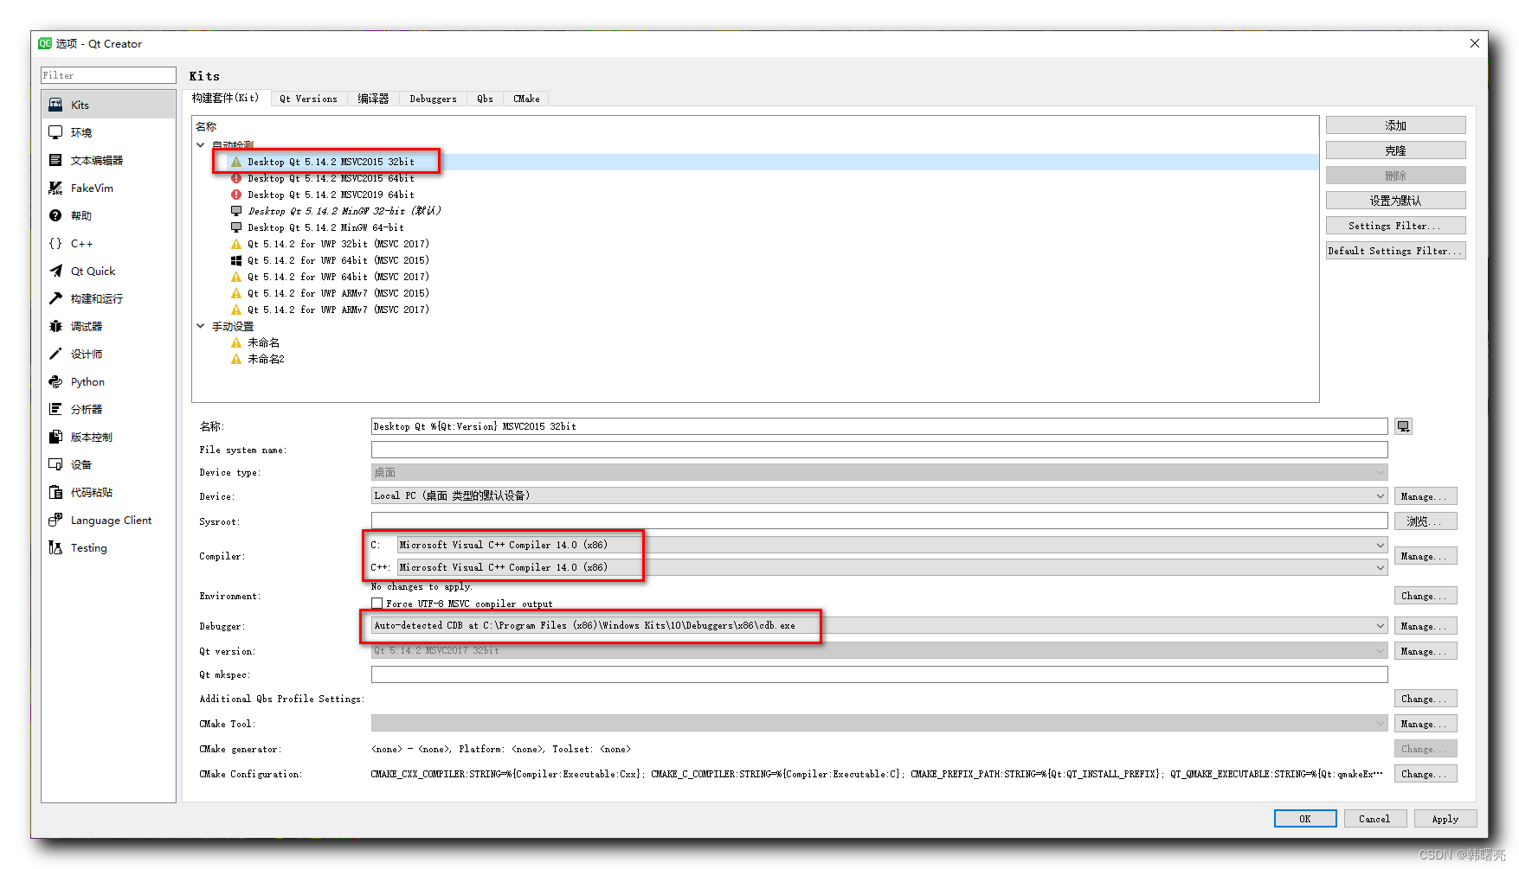
Task: Switch to the Qt Versions tab
Action: pyautogui.click(x=308, y=98)
